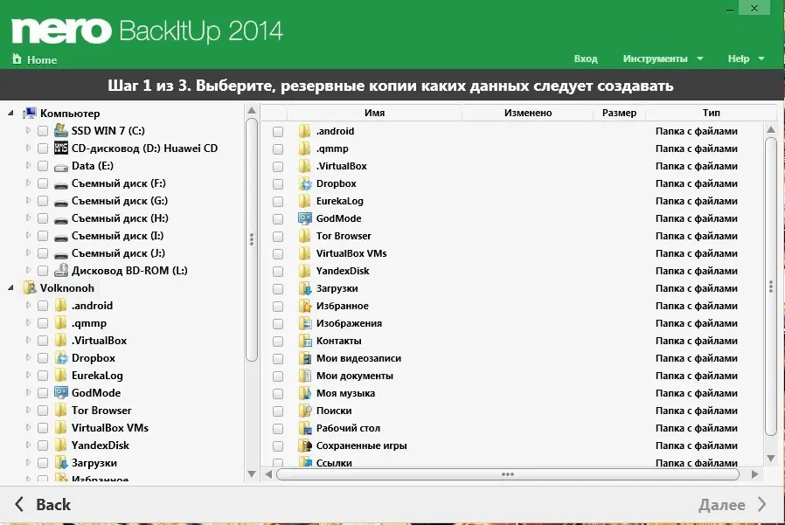This screenshot has height=525, width=785.
Task: Click the Поиски search folder icon
Action: point(305,411)
